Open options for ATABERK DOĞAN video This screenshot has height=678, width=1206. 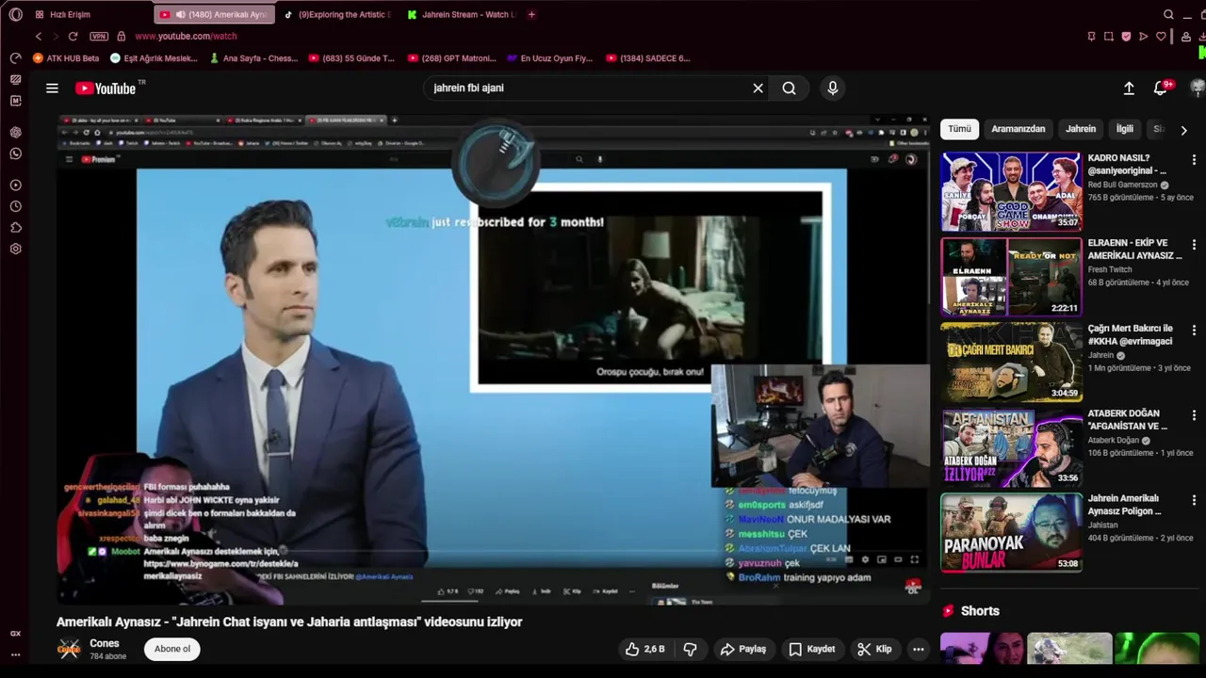pyautogui.click(x=1194, y=415)
